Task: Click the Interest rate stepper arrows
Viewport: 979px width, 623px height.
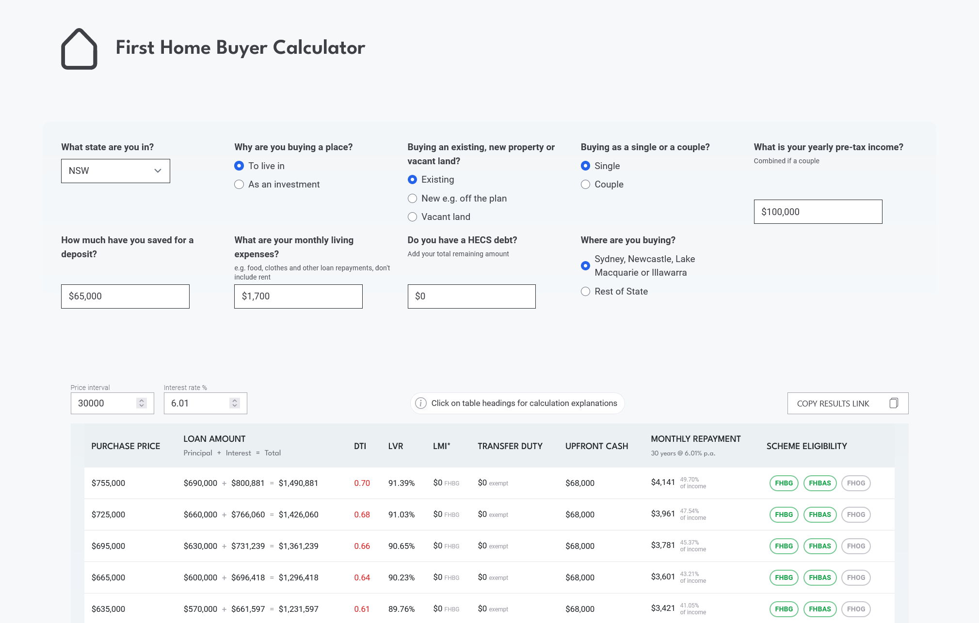Action: [x=235, y=403]
